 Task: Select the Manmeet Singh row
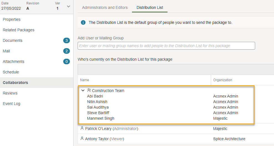click(166, 118)
